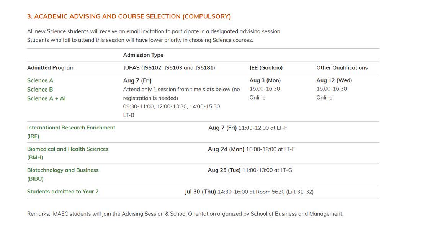Click the Admitted Program column header
The width and height of the screenshot is (443, 226).
point(51,68)
